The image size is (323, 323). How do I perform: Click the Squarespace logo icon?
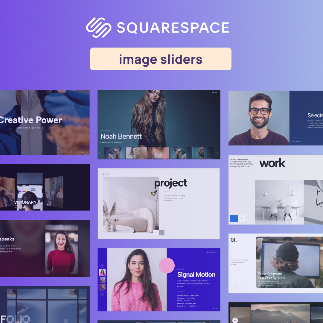pos(99,28)
